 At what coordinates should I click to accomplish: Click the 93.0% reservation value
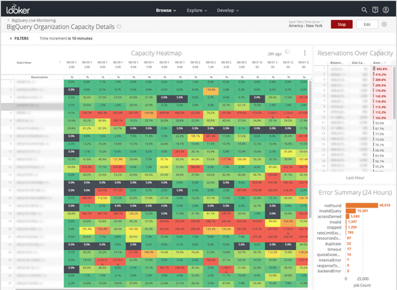click(x=379, y=123)
